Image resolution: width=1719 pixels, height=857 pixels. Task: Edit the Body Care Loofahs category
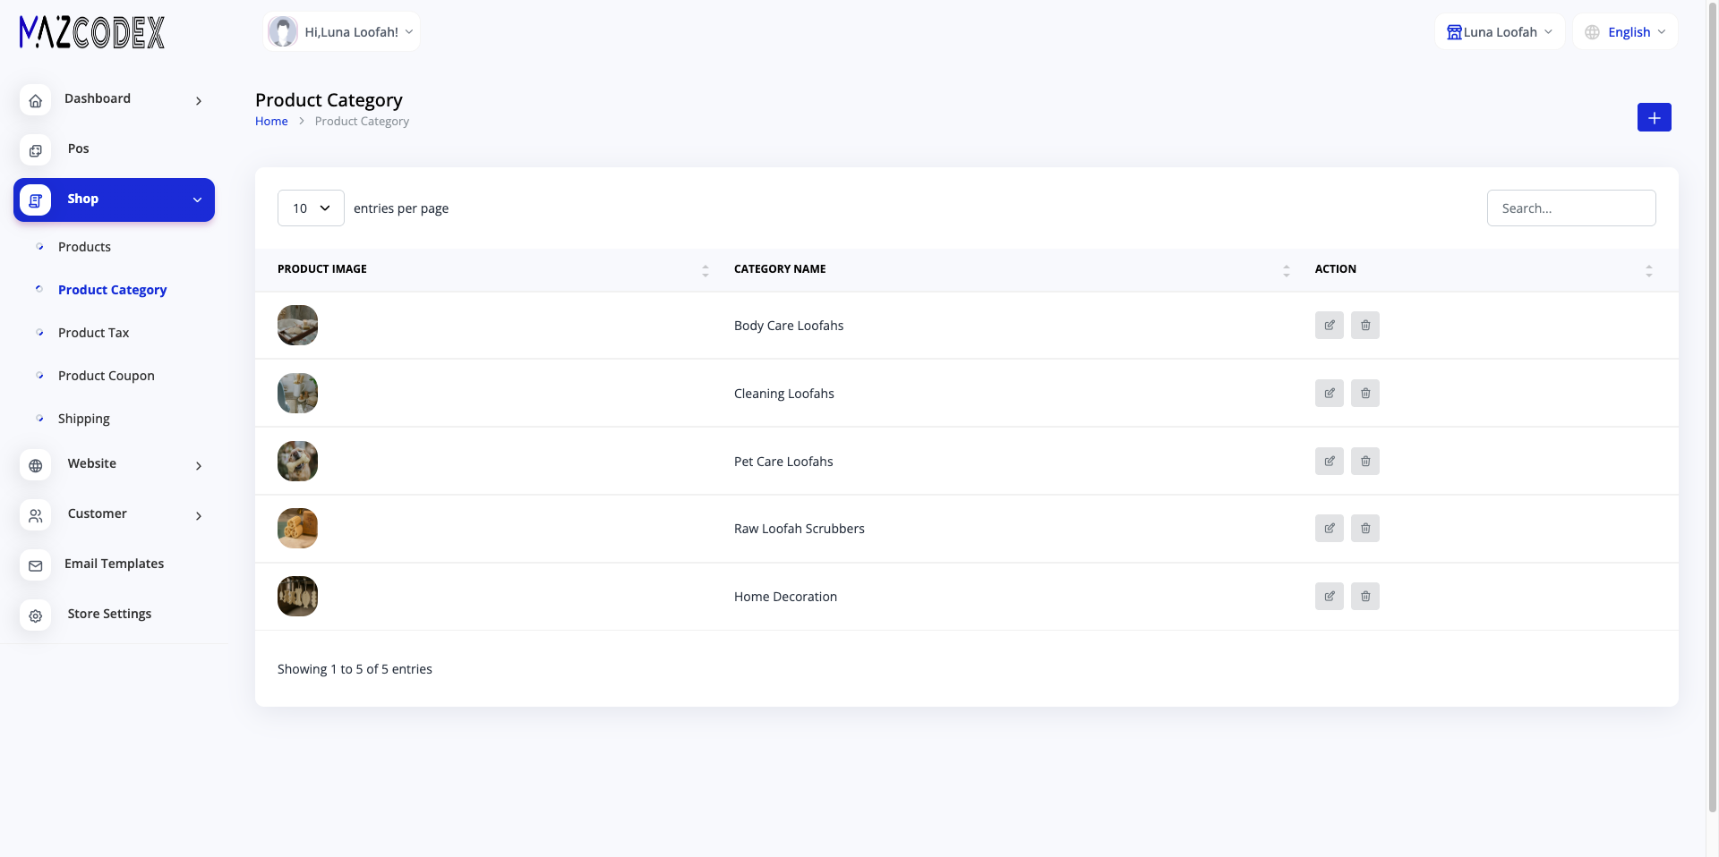[x=1330, y=326]
